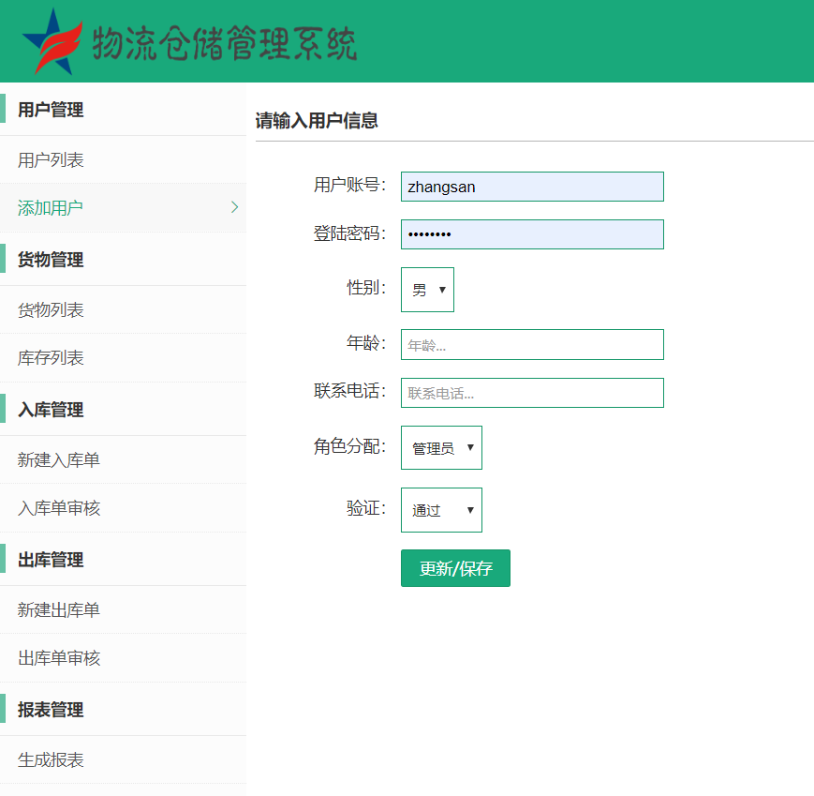Click the 联系电话 input field

tap(532, 393)
